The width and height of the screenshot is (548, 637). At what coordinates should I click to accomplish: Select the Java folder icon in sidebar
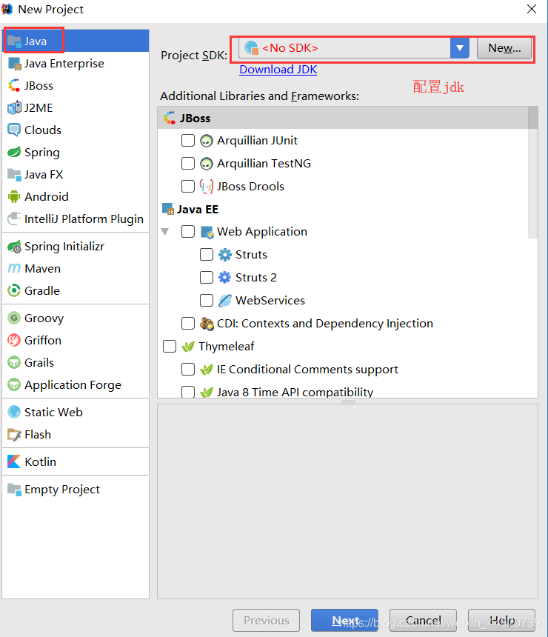[14, 41]
